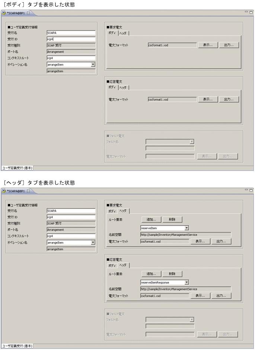Click 表示... button in 応答電文 of lower editor
Image resolution: width=255 pixels, height=350 pixels.
click(x=200, y=296)
